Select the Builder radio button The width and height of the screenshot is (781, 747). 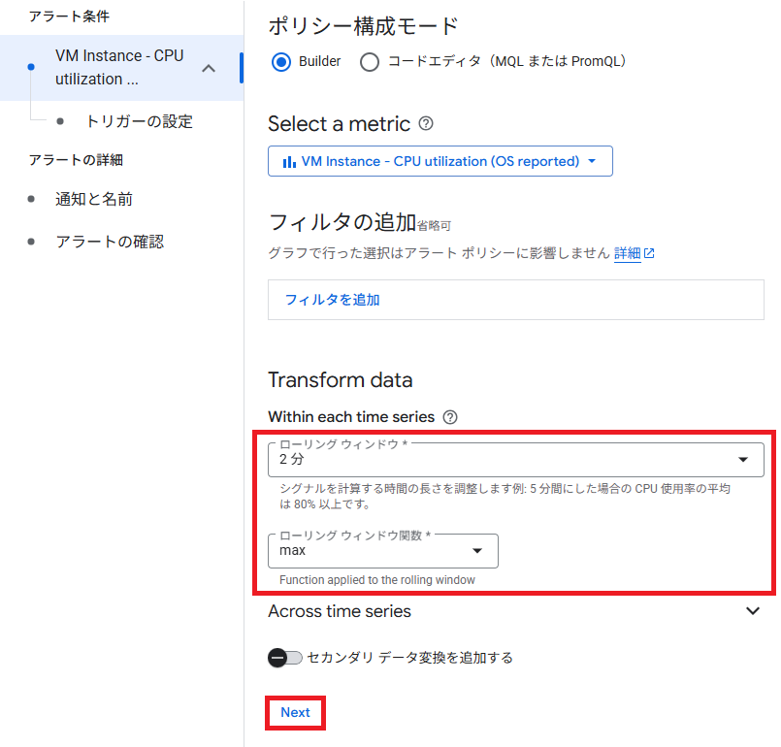click(x=282, y=62)
